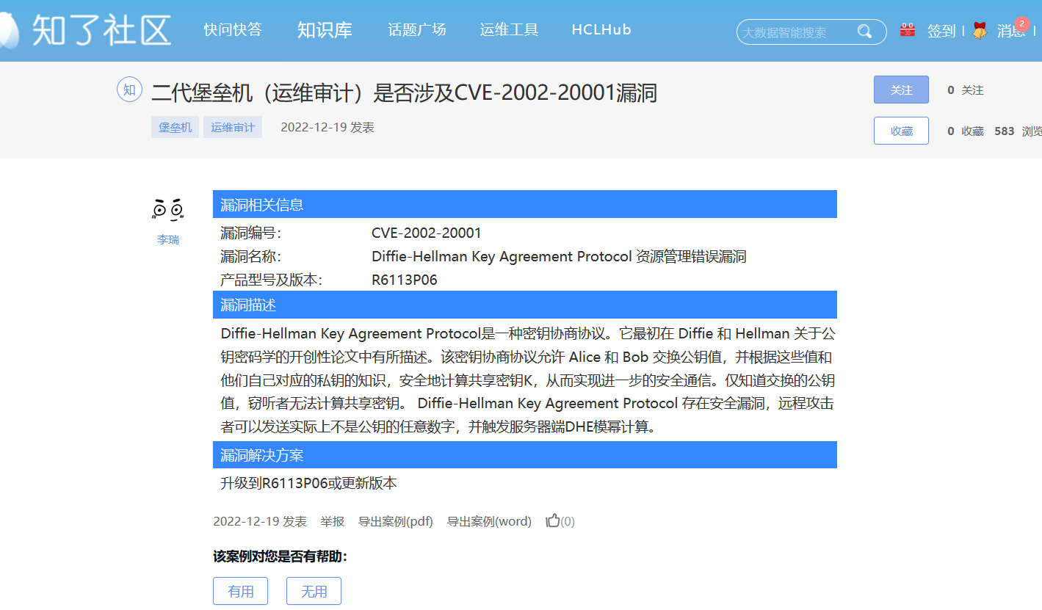Click the CVE-2002-20001 value text
The height and width of the screenshot is (610, 1042).
[427, 233]
